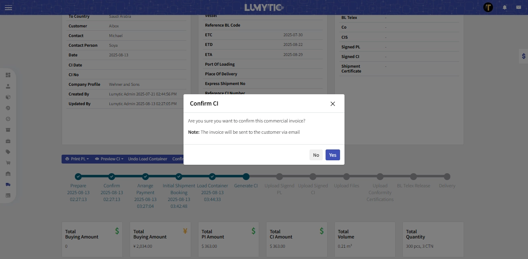Open the hamburger navigation menu
This screenshot has height=259, width=528.
(x=8, y=7)
